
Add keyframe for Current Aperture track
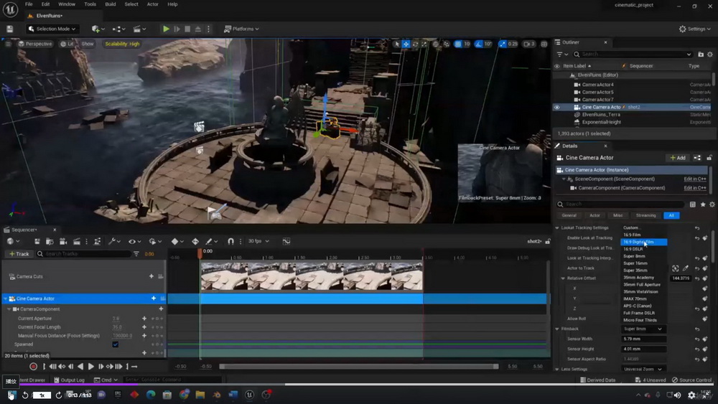coord(144,319)
